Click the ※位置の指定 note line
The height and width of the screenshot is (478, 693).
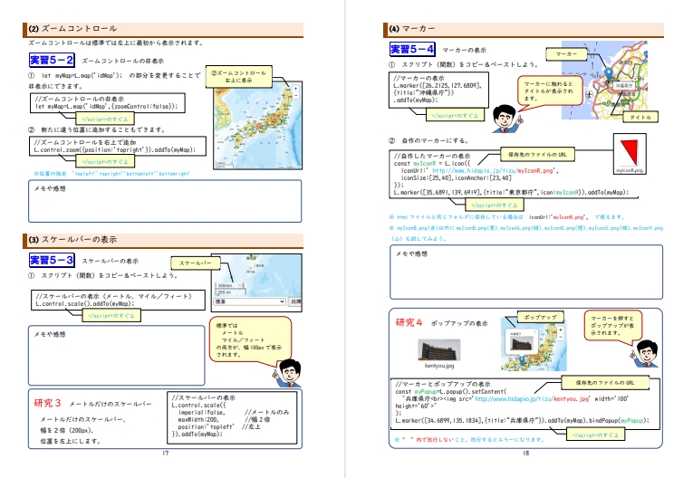112,174
